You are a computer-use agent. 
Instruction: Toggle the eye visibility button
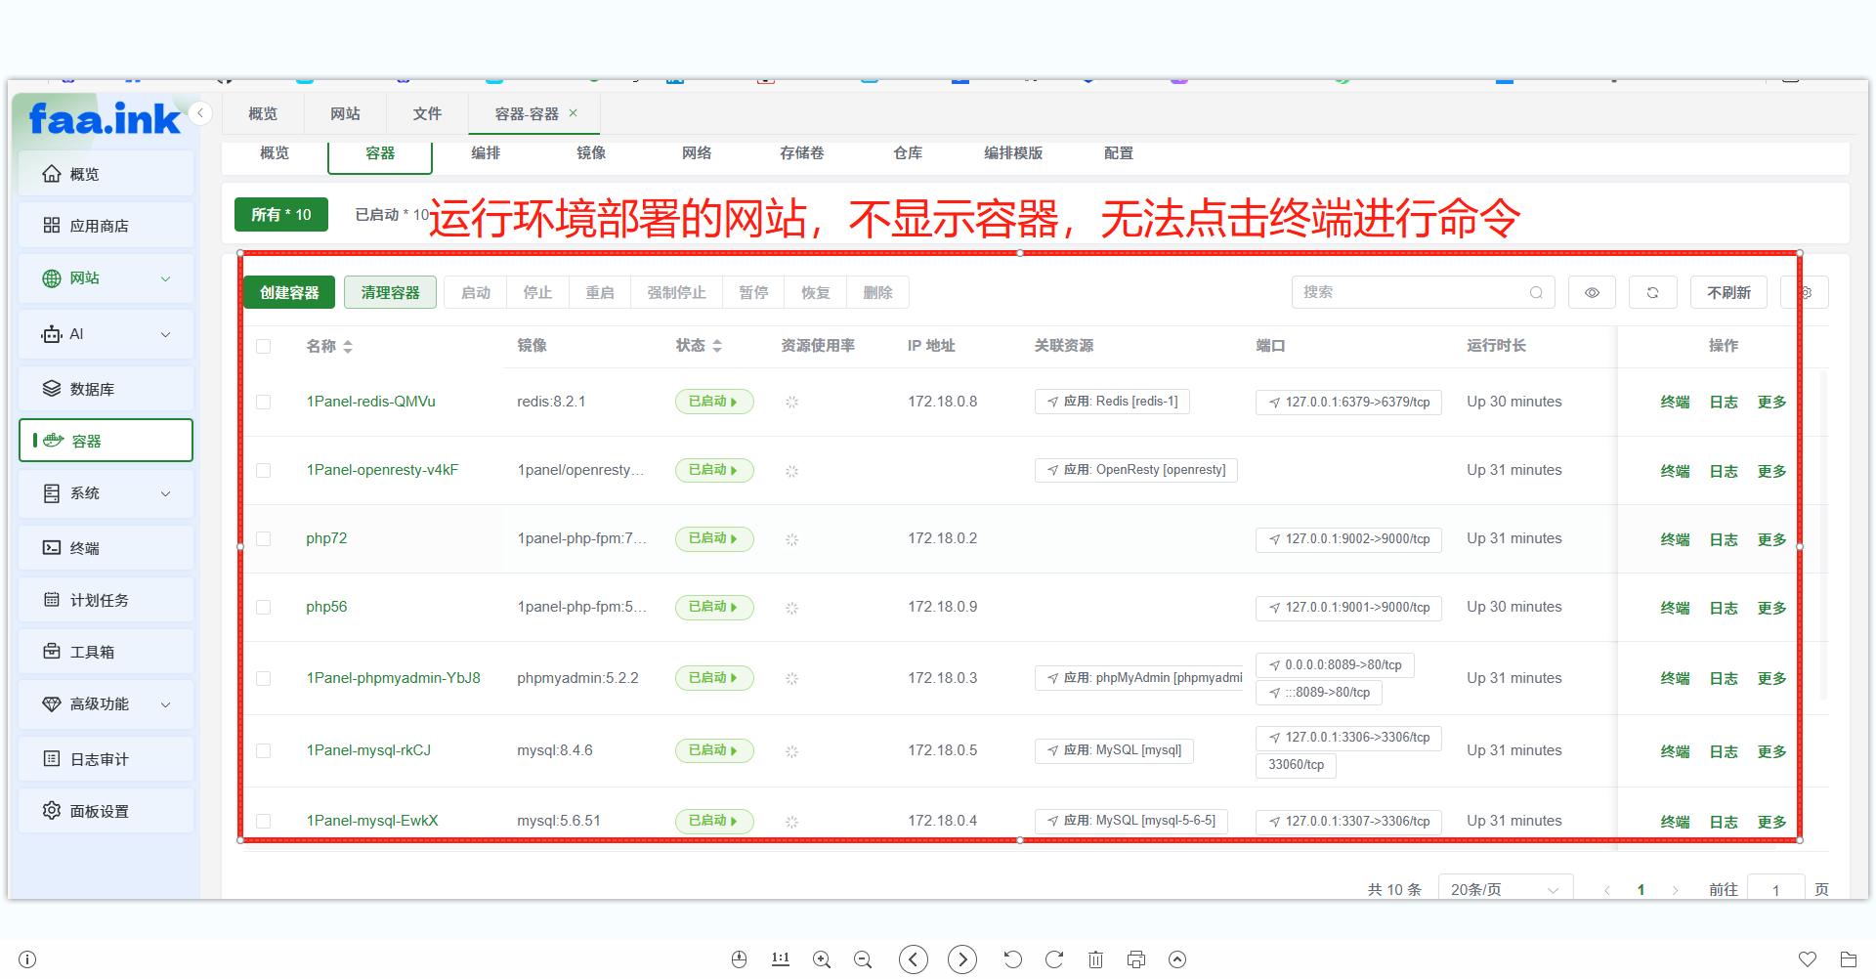[x=1592, y=292]
